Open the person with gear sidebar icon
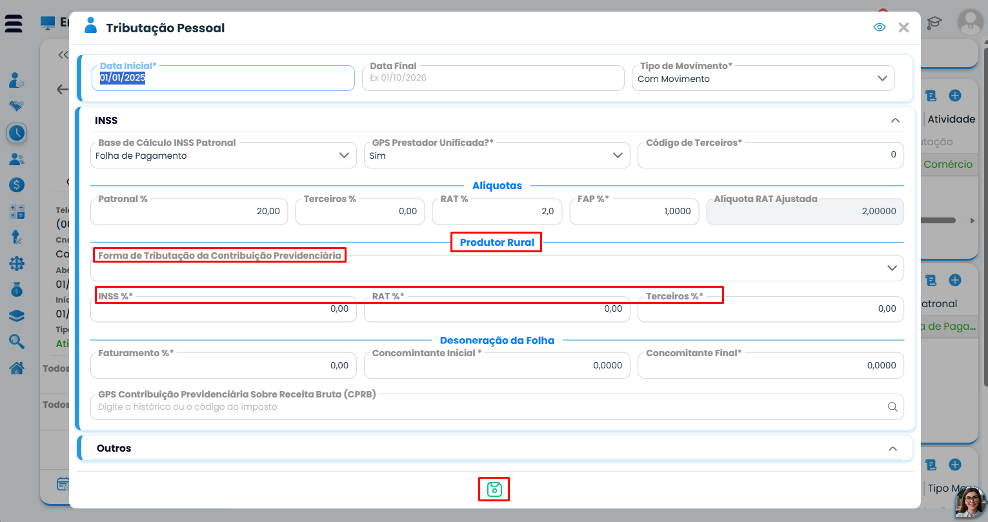Image resolution: width=988 pixels, height=522 pixels. tap(17, 80)
